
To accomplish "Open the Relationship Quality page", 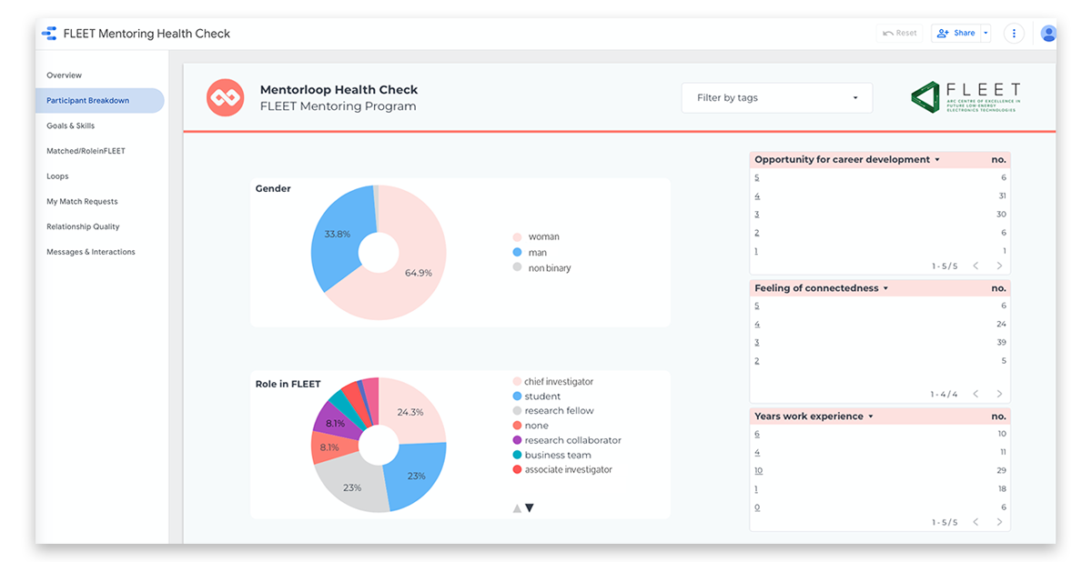I will (x=83, y=226).
